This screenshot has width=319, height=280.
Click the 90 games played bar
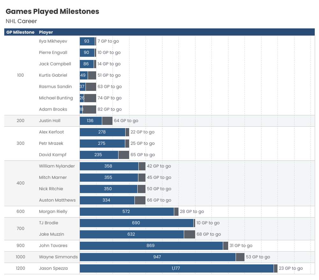(87, 53)
